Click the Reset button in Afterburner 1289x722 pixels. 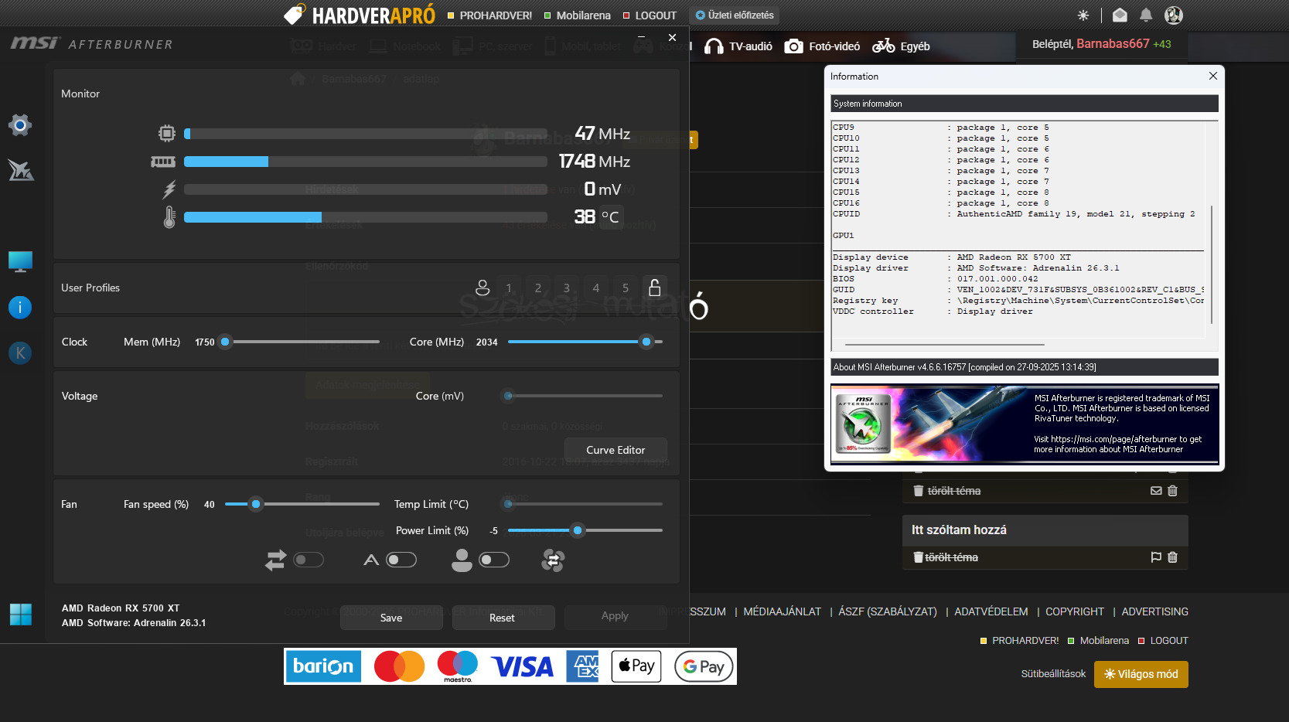(502, 618)
